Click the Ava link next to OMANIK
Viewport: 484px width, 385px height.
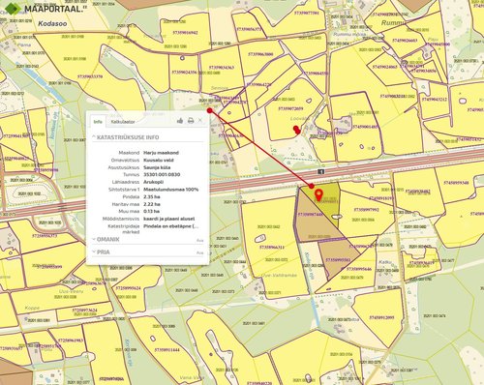200,241
